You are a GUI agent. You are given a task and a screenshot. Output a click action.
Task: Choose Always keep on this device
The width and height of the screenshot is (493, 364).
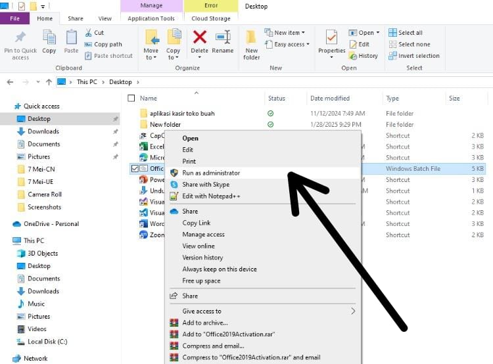[x=263, y=269]
